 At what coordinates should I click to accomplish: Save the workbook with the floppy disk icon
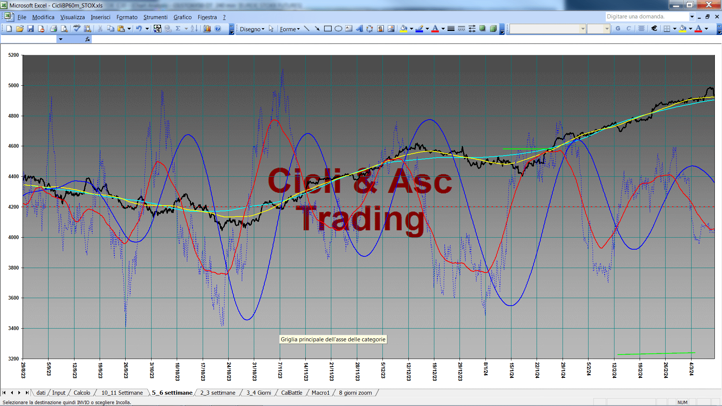[x=30, y=29]
